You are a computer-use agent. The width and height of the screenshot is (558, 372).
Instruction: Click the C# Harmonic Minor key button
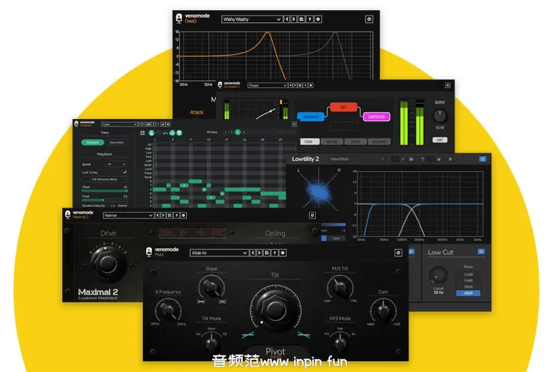(105, 179)
